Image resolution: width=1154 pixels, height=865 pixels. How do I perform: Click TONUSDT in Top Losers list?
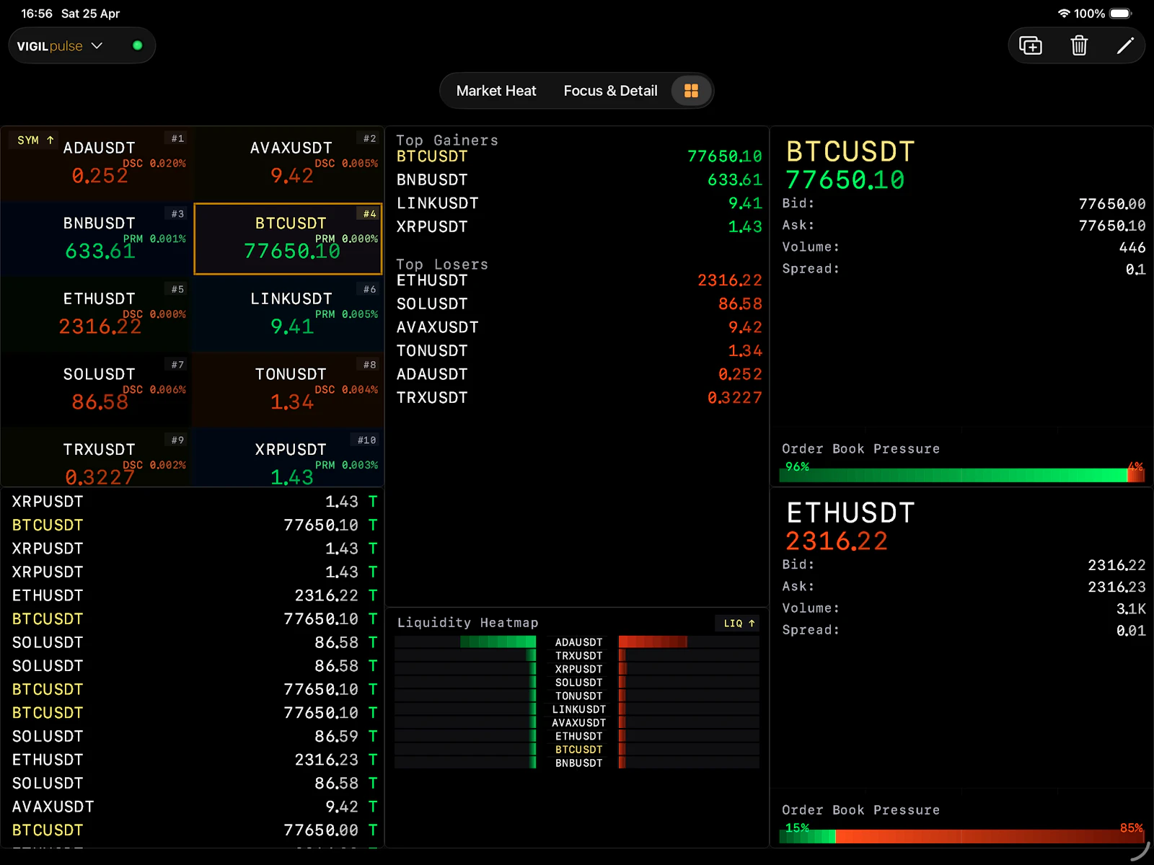pyautogui.click(x=578, y=350)
